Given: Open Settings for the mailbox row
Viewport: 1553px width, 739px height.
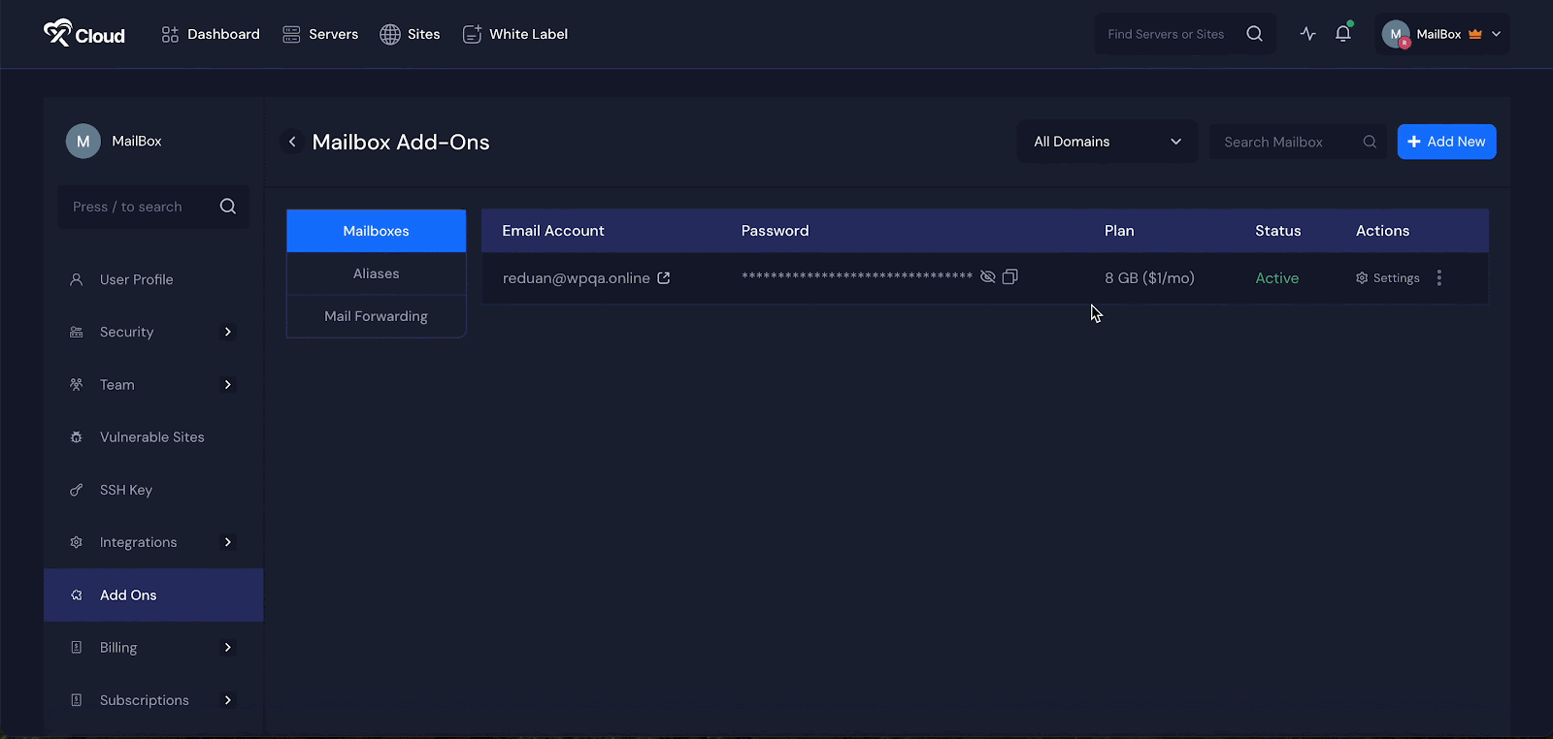Looking at the screenshot, I should [1388, 278].
